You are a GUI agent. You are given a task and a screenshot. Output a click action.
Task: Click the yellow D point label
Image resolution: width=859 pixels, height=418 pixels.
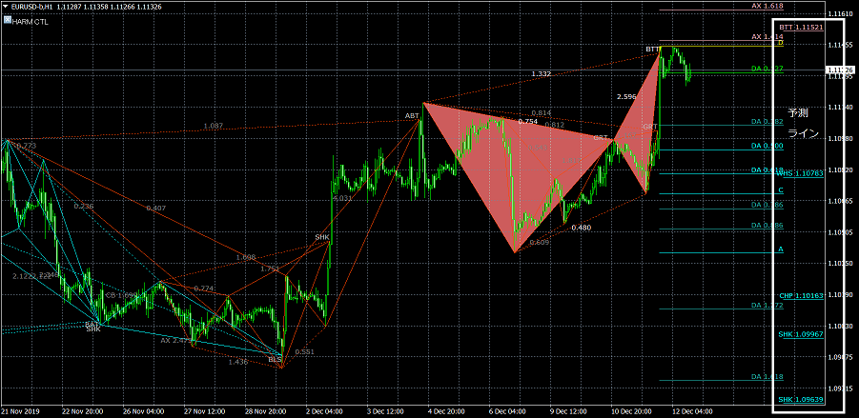(x=781, y=43)
